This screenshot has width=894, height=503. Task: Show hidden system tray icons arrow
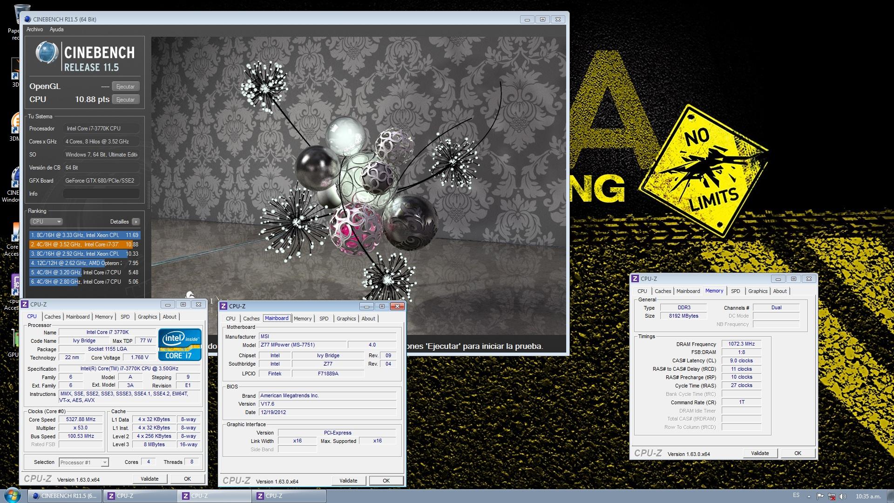[x=809, y=496]
